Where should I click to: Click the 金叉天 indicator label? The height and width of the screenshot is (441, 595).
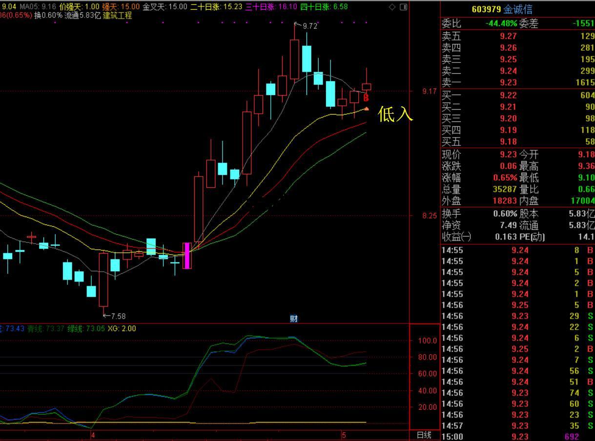(154, 7)
